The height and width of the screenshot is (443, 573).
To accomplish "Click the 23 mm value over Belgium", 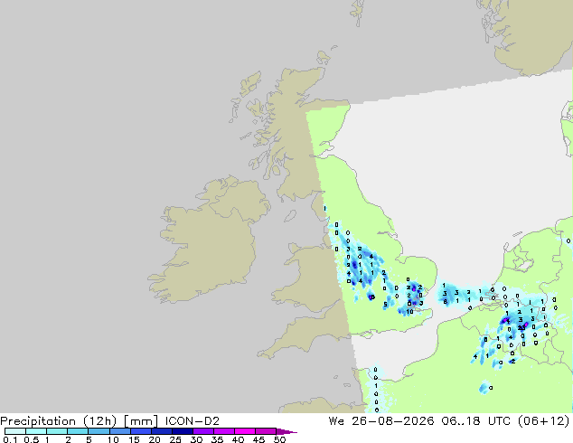I will point(521,328).
